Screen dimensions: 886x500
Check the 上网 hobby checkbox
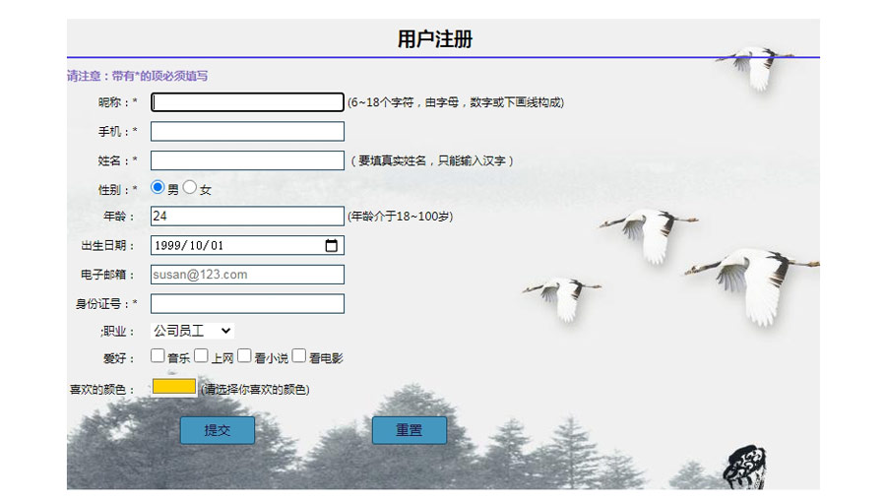[x=201, y=355]
